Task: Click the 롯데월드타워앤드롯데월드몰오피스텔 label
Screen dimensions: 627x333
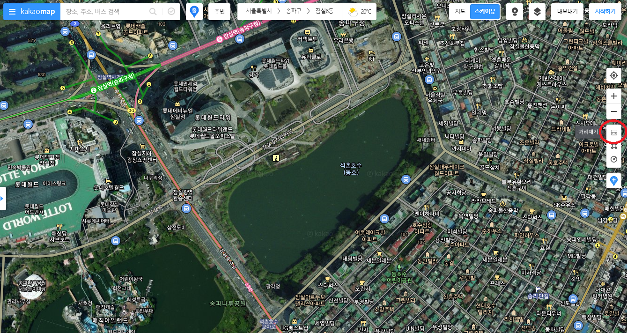Action: (x=212, y=133)
